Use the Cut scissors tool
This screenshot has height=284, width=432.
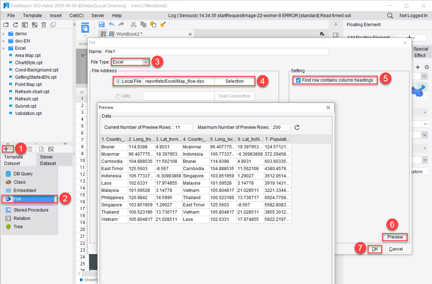point(133,24)
